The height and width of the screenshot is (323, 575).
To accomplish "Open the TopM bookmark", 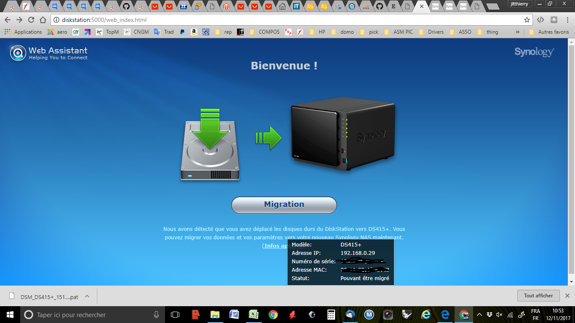I will click(x=107, y=32).
